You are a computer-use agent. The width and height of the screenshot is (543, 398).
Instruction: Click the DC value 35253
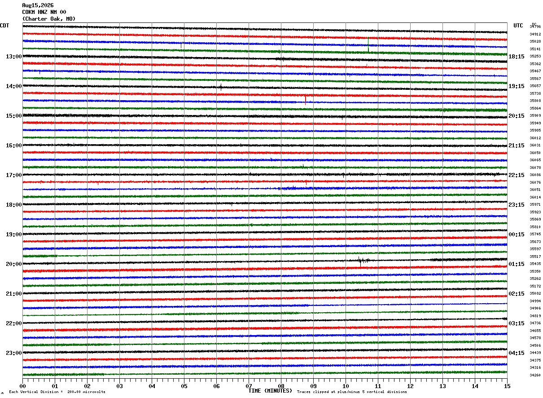click(x=535, y=57)
